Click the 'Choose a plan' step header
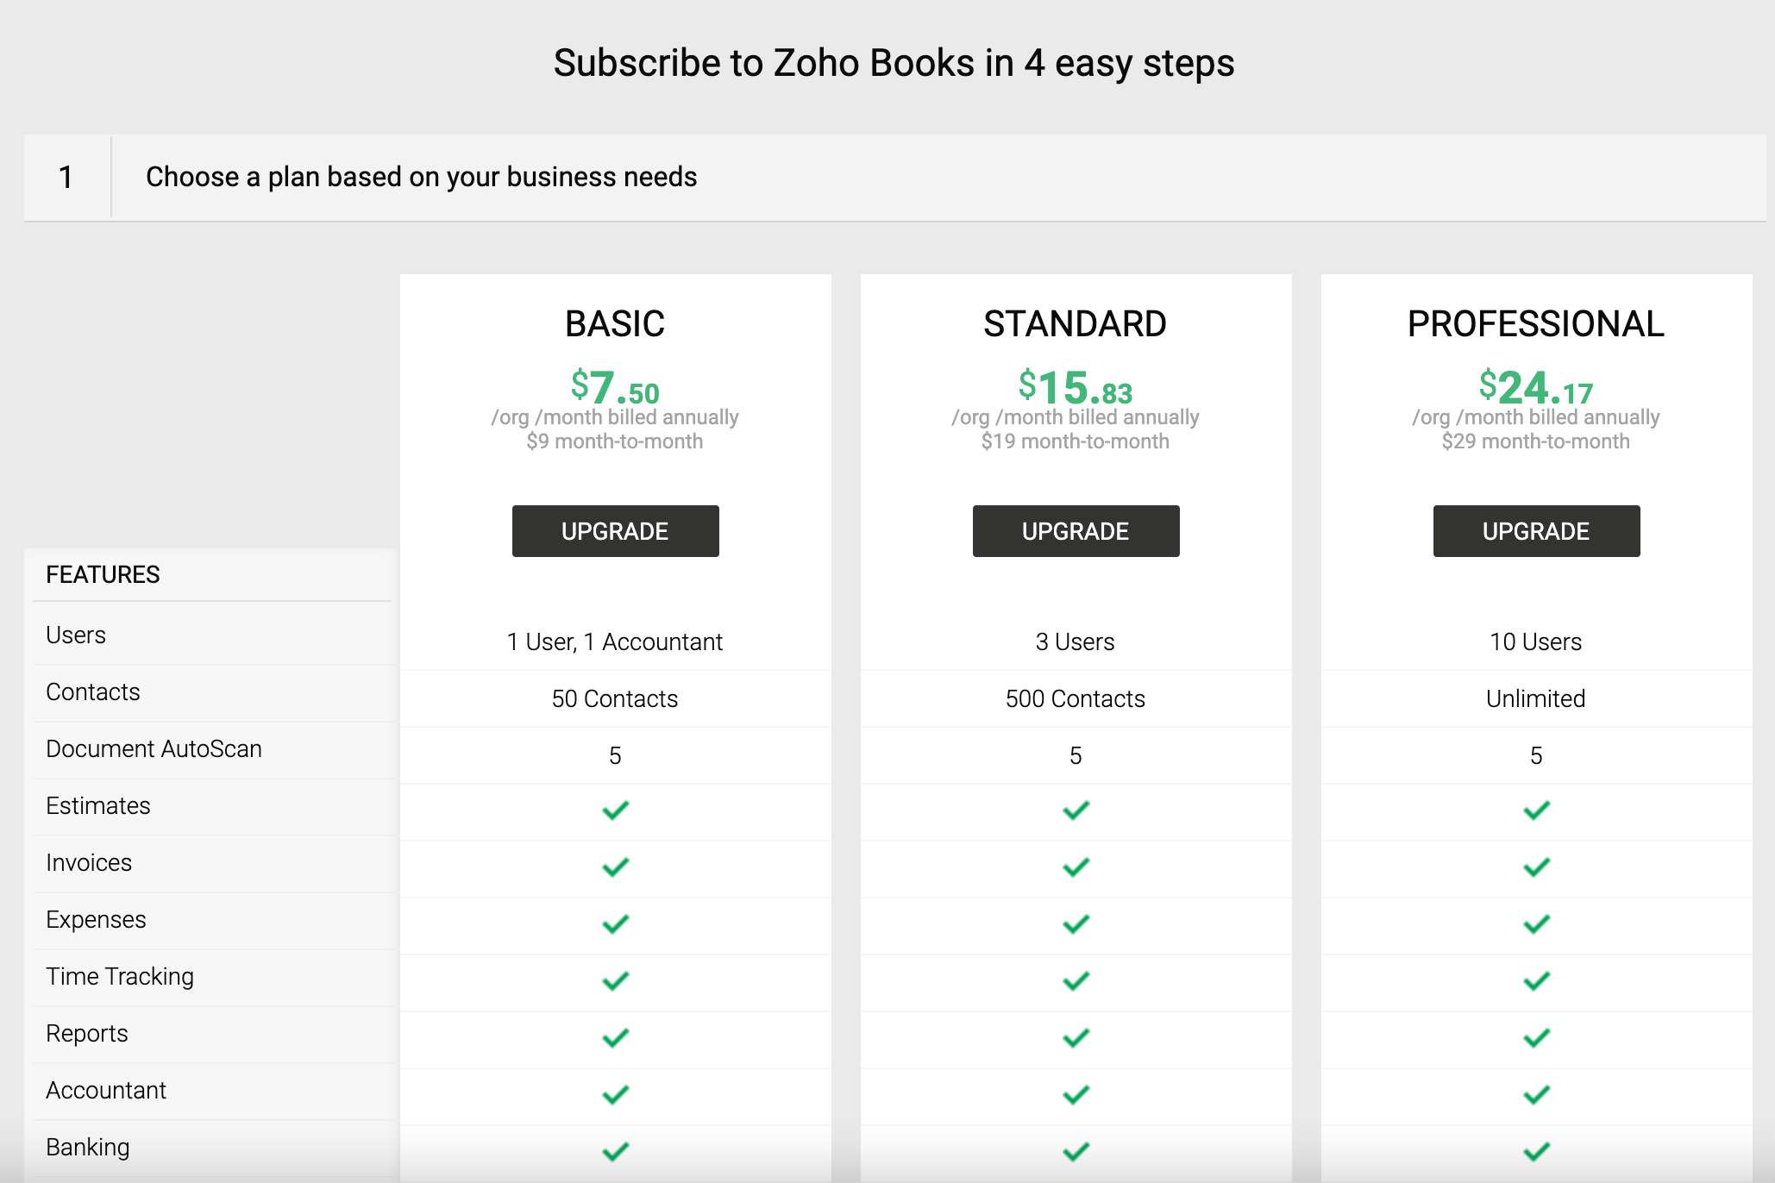The width and height of the screenshot is (1775, 1183). coord(421,177)
